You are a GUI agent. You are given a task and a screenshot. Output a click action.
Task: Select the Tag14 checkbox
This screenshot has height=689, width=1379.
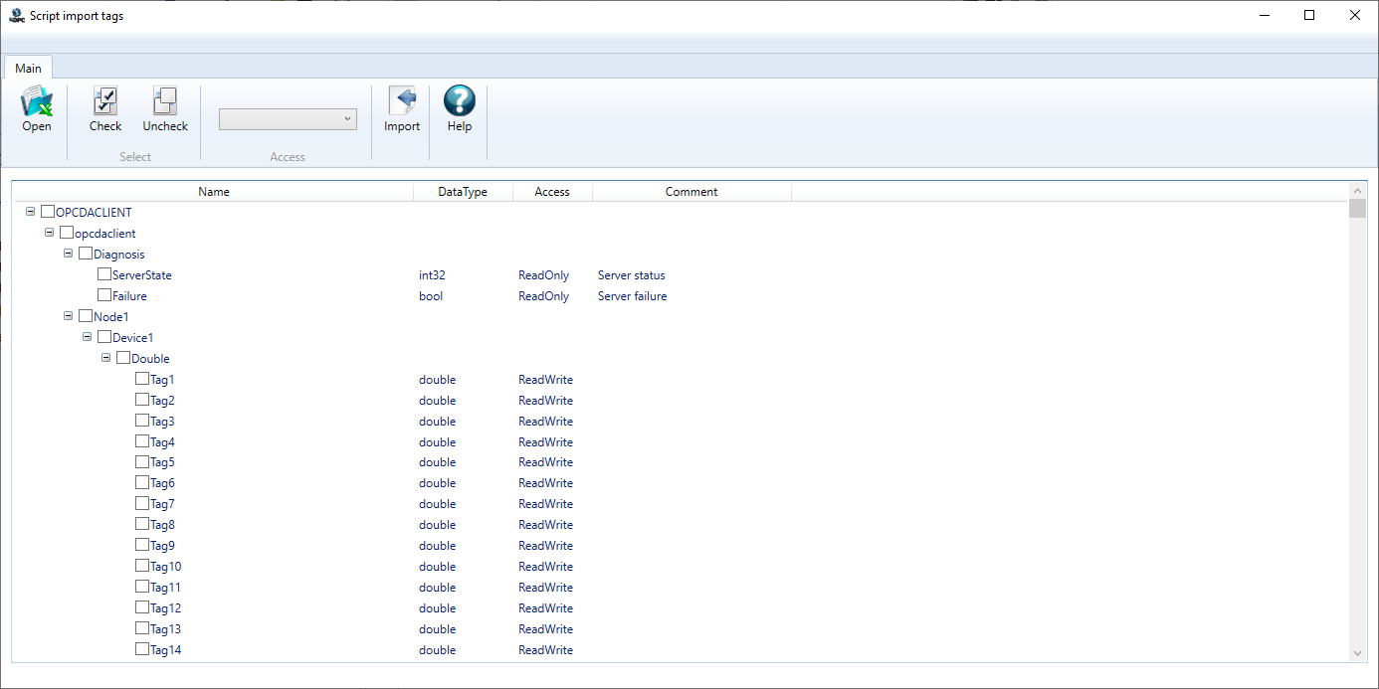(x=142, y=649)
